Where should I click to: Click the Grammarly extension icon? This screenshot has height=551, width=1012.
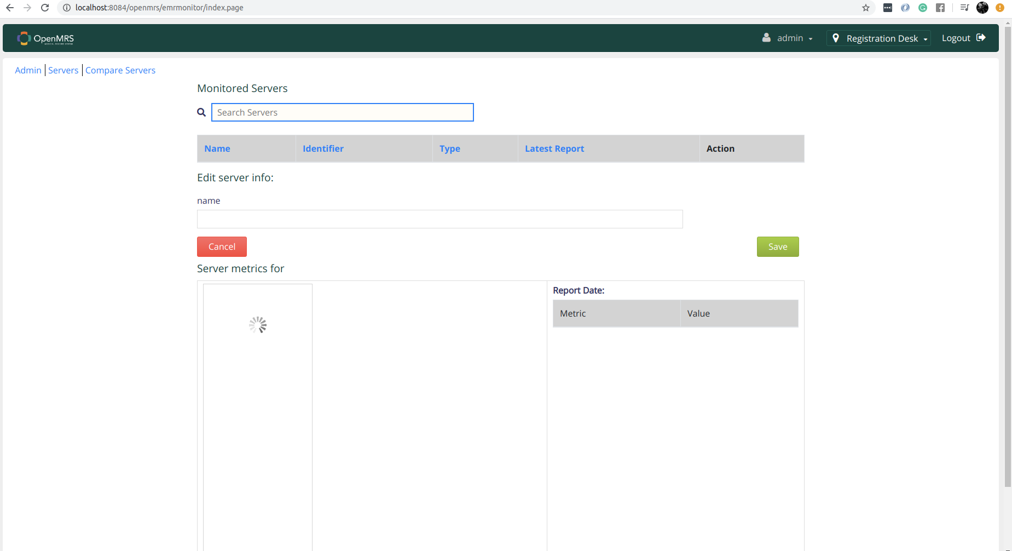[923, 8]
